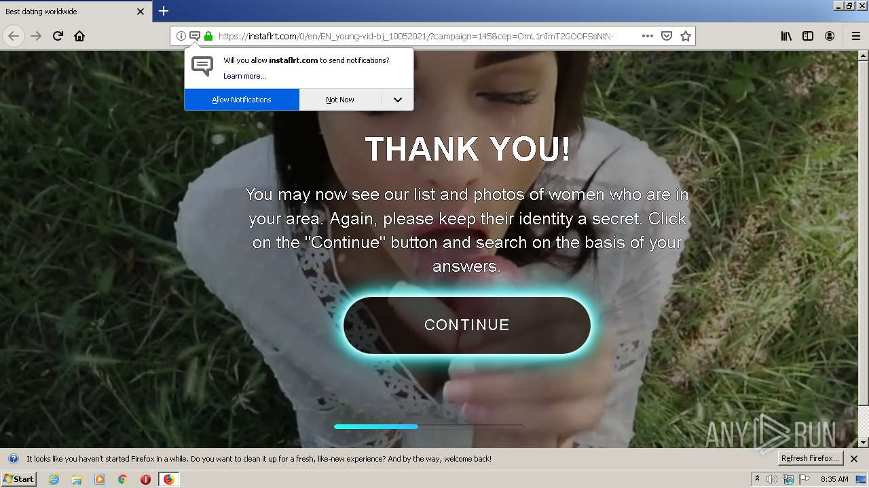This screenshot has height=488, width=869.
Task: Click Allow Notifications button
Action: [x=242, y=100]
